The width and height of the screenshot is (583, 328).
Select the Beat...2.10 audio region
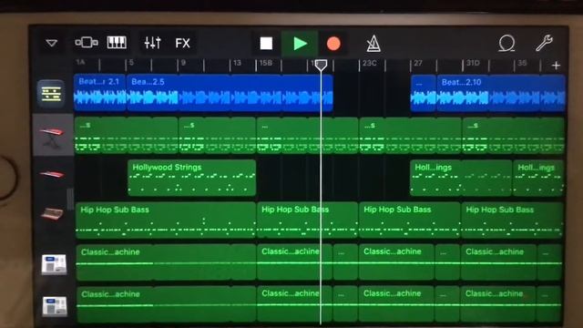[x=501, y=93]
